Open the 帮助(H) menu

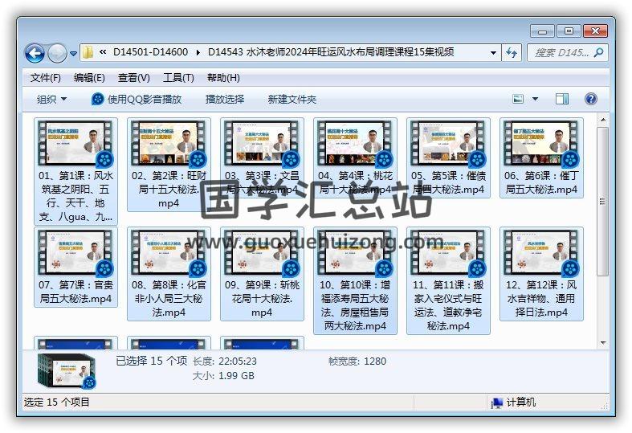coord(223,77)
